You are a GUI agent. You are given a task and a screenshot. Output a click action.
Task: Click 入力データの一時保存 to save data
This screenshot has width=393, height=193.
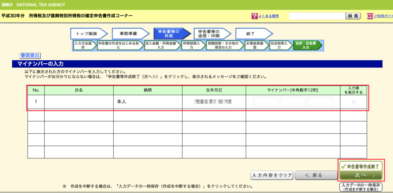[360, 187]
